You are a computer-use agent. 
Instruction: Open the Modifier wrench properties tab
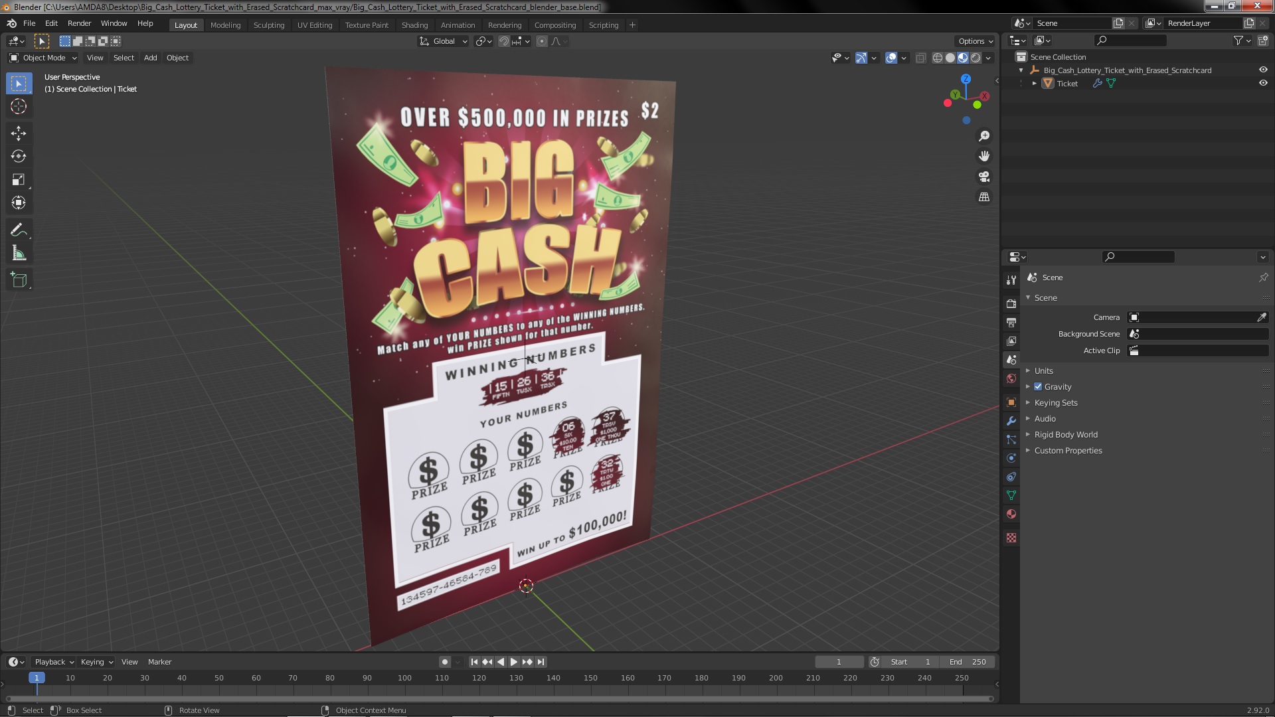coord(1011,421)
